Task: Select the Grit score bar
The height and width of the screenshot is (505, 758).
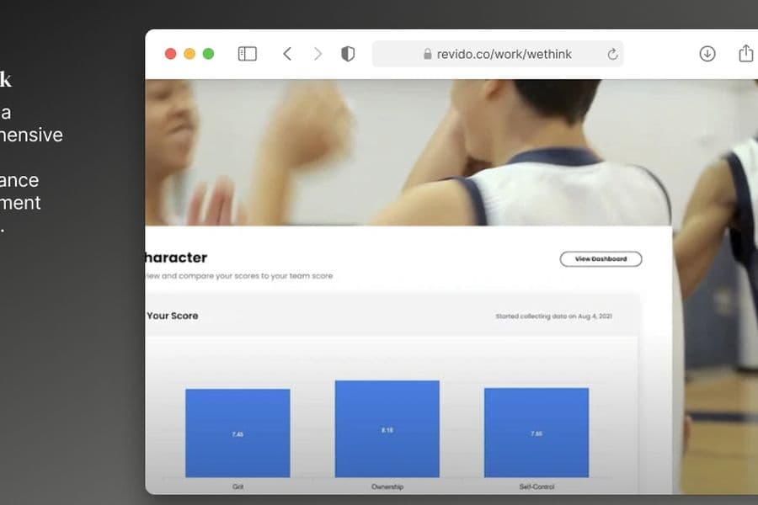Action: click(x=238, y=433)
